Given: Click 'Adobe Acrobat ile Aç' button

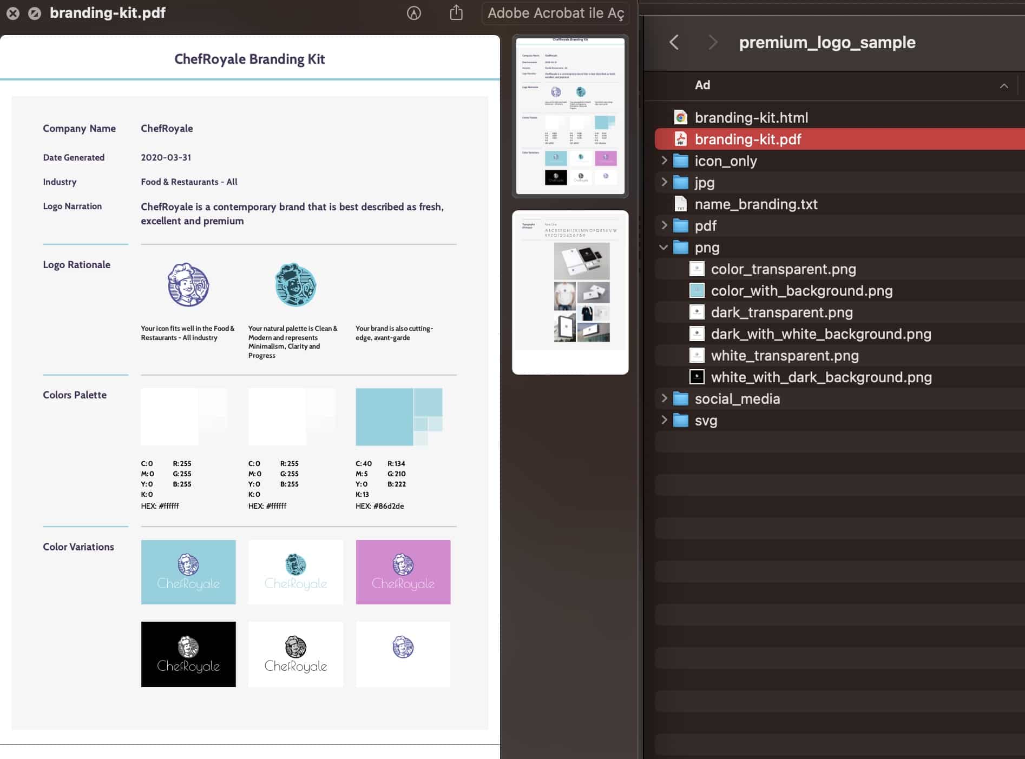Looking at the screenshot, I should coord(556,13).
